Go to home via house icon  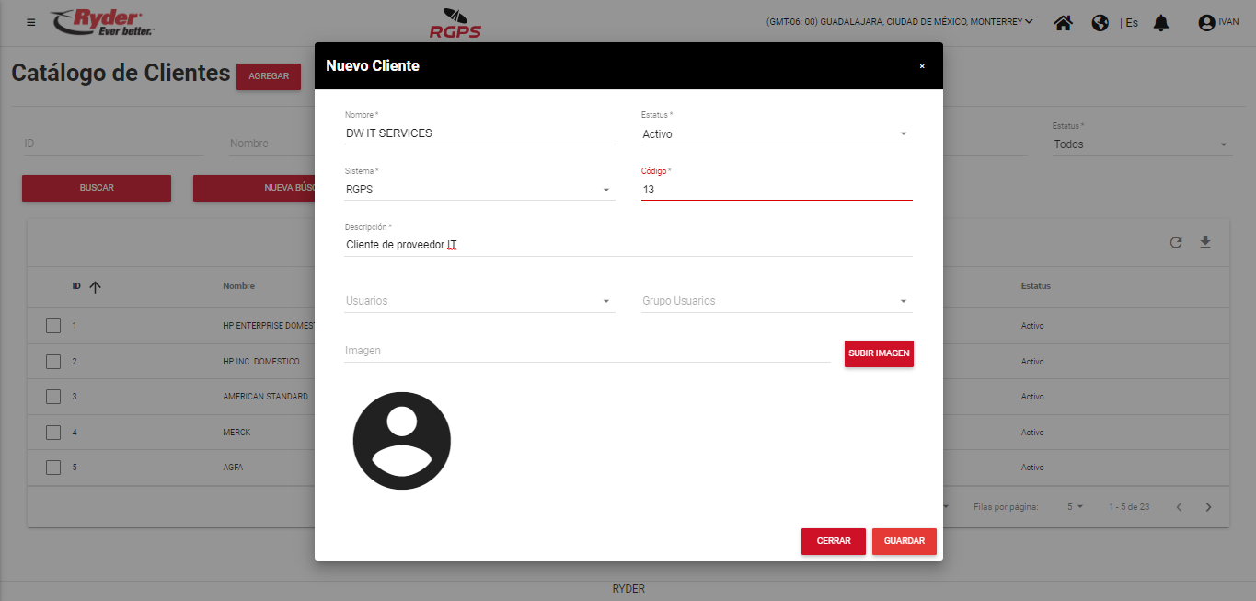point(1064,22)
